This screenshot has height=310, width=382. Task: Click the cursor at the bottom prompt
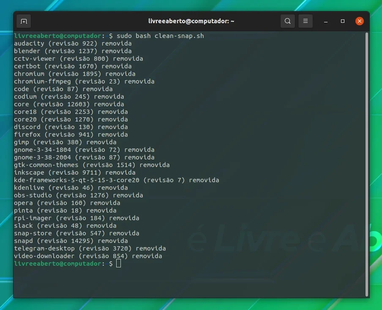point(118,263)
